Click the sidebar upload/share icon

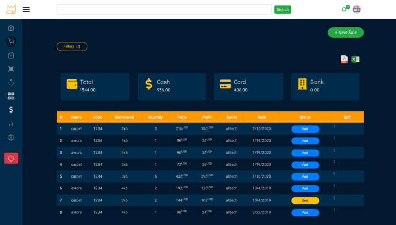[x=11, y=82]
